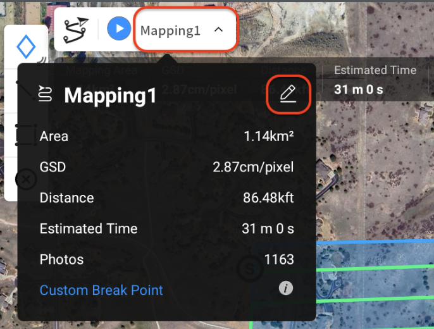Click the Estimated Time stat in top bar
Screen dimensions: 434x329
coord(375,80)
